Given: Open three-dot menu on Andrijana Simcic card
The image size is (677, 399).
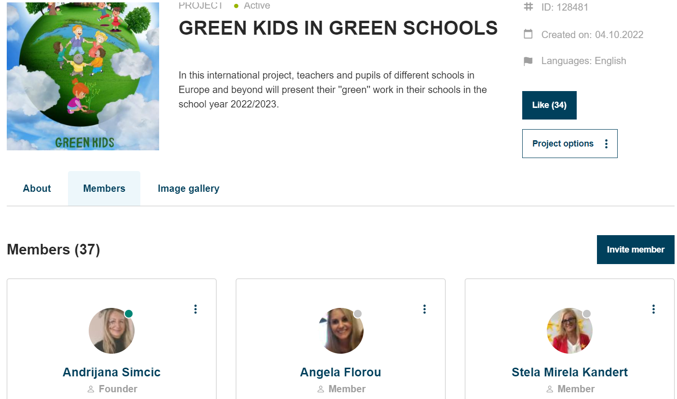Looking at the screenshot, I should click(195, 309).
